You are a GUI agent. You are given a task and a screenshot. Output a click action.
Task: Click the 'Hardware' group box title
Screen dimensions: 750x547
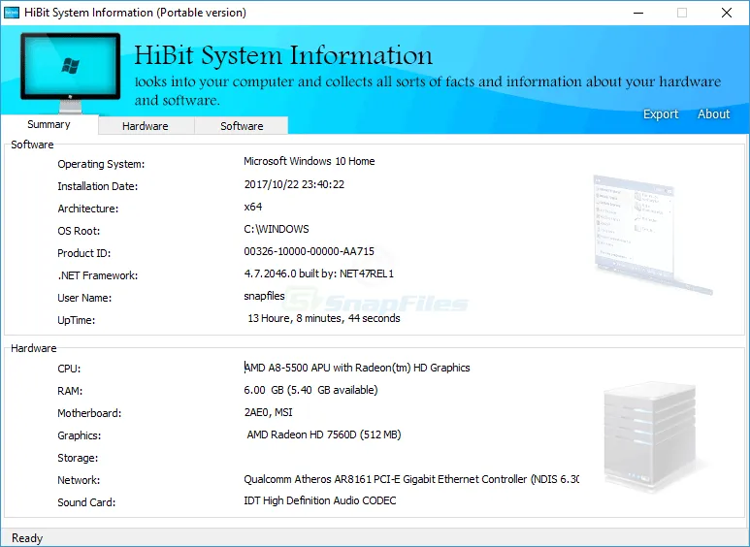[x=34, y=348]
